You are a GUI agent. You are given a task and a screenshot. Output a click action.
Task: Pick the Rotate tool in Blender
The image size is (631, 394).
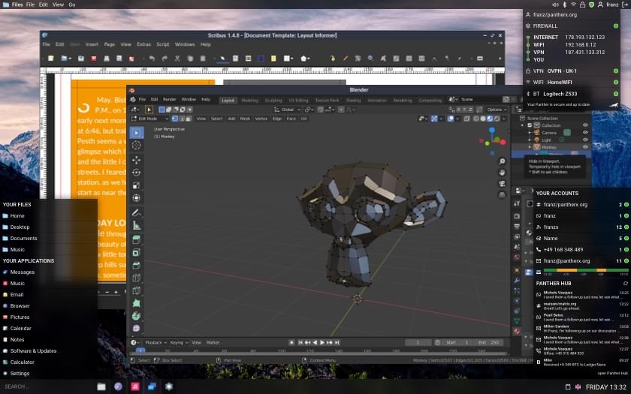137,173
